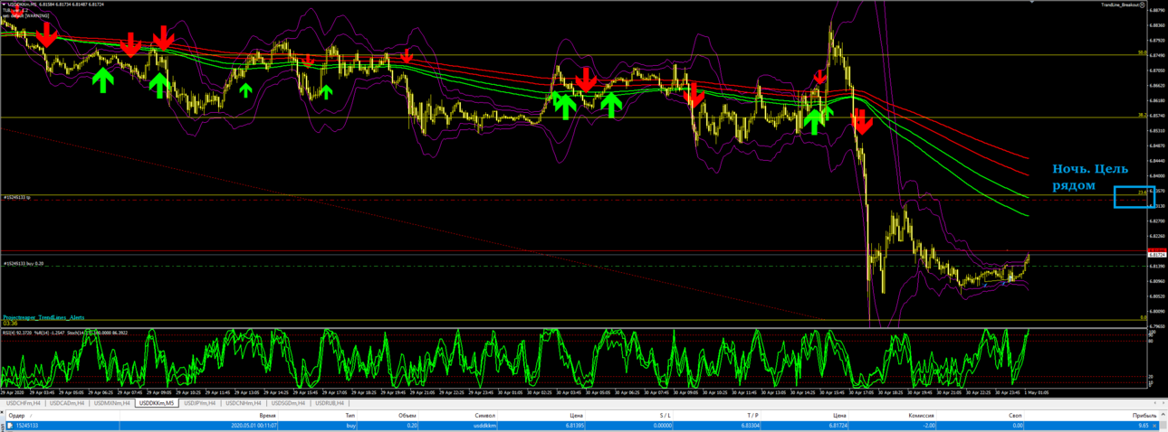Image resolution: width=1168 pixels, height=432 pixels.
Task: Switch to the USDCHFm,H4 chart tab
Action: point(24,403)
